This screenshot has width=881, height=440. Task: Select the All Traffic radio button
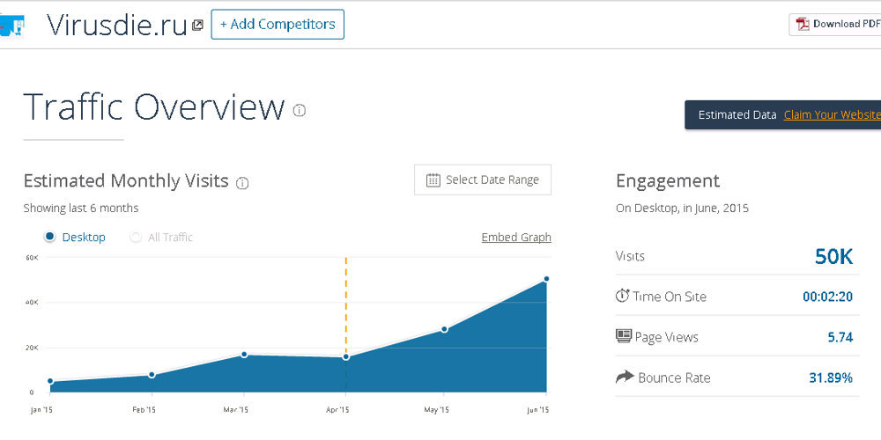click(x=136, y=237)
